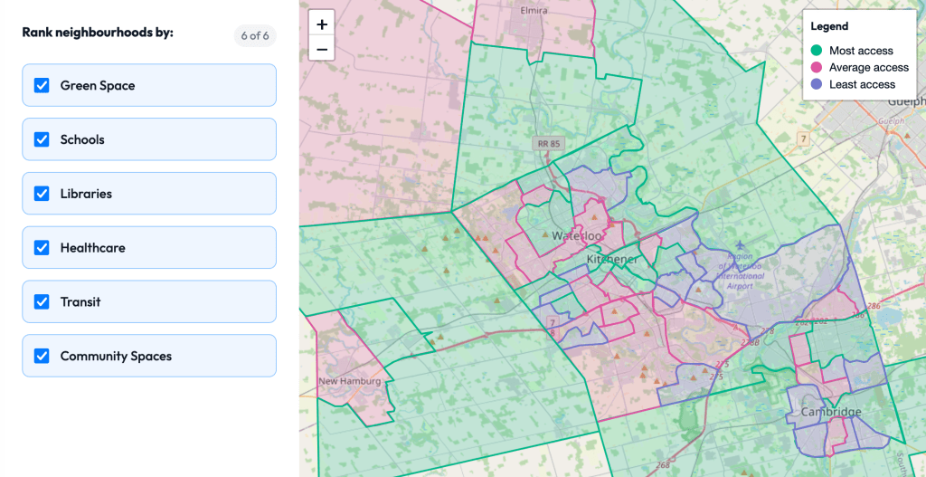Image resolution: width=926 pixels, height=477 pixels.
Task: Click the green Most access legend swatch
Action: [x=817, y=51]
